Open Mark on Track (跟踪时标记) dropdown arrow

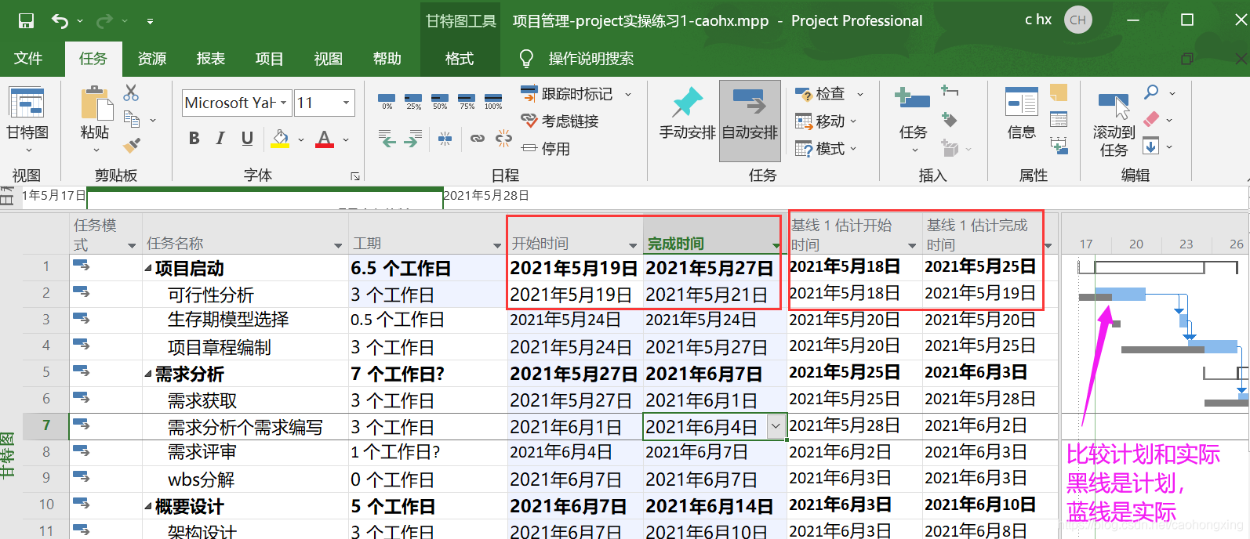tap(628, 94)
